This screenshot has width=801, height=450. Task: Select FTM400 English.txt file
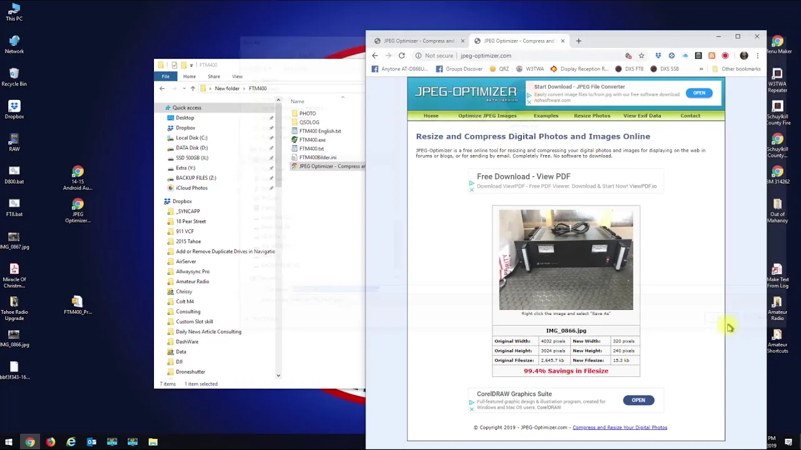[x=320, y=131]
